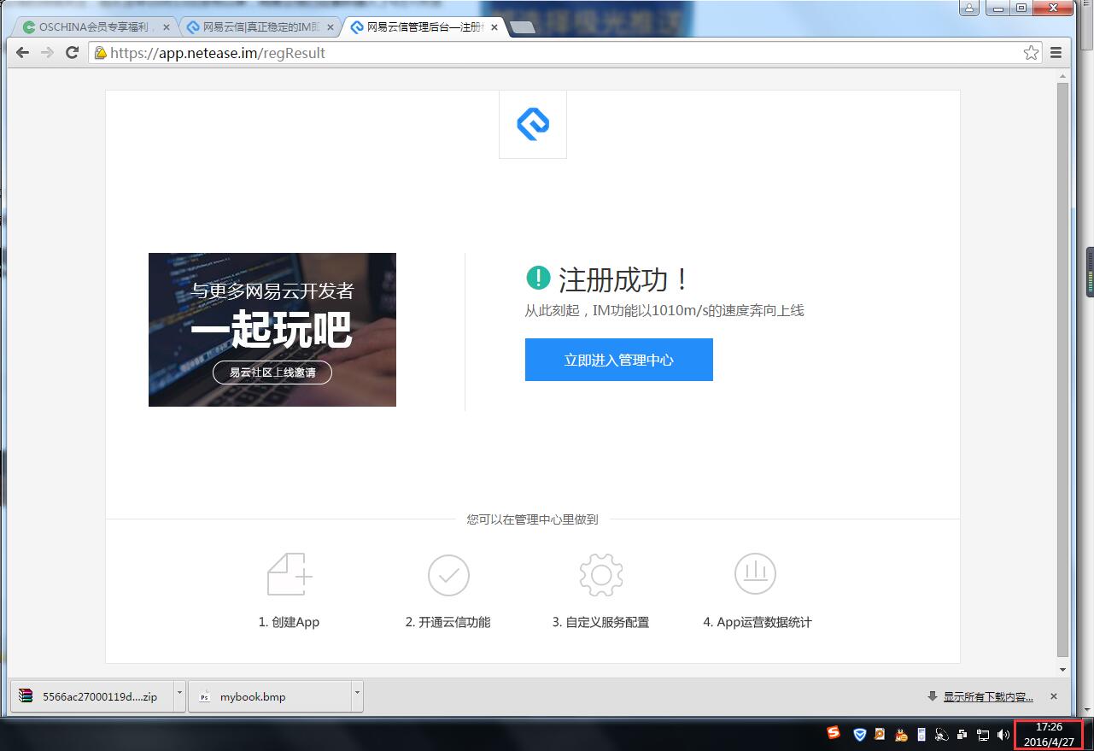Click the custom service configuration gear icon

click(600, 574)
